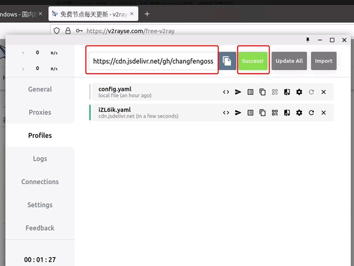Open settings gear for iZL6ik.yaml
This screenshot has width=354, height=266.
[x=299, y=113]
